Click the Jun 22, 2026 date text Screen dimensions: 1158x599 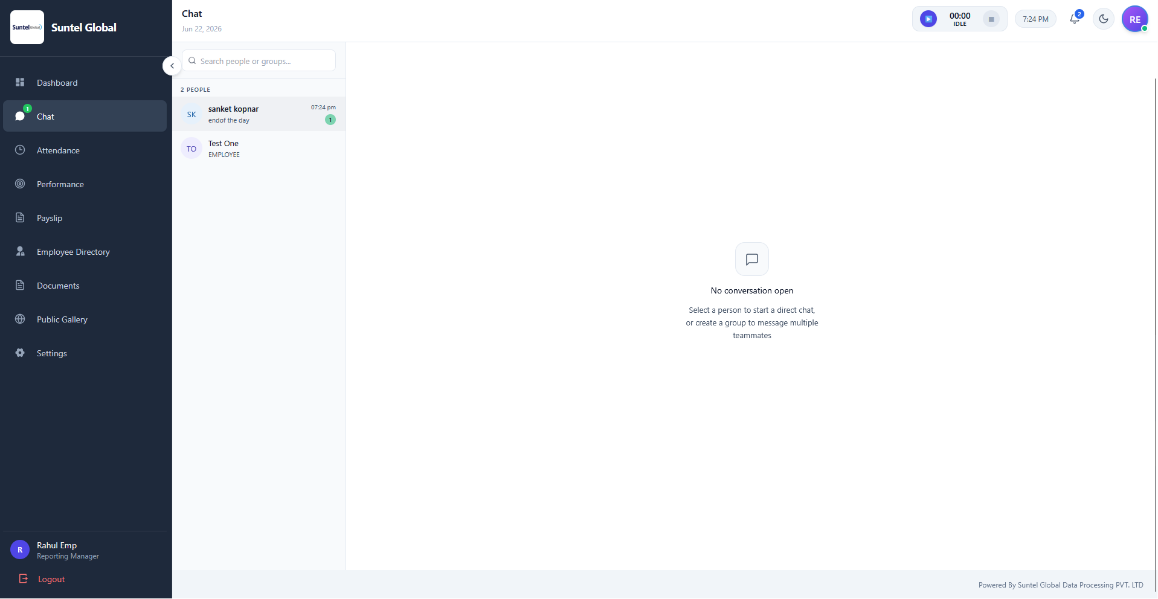tap(202, 28)
